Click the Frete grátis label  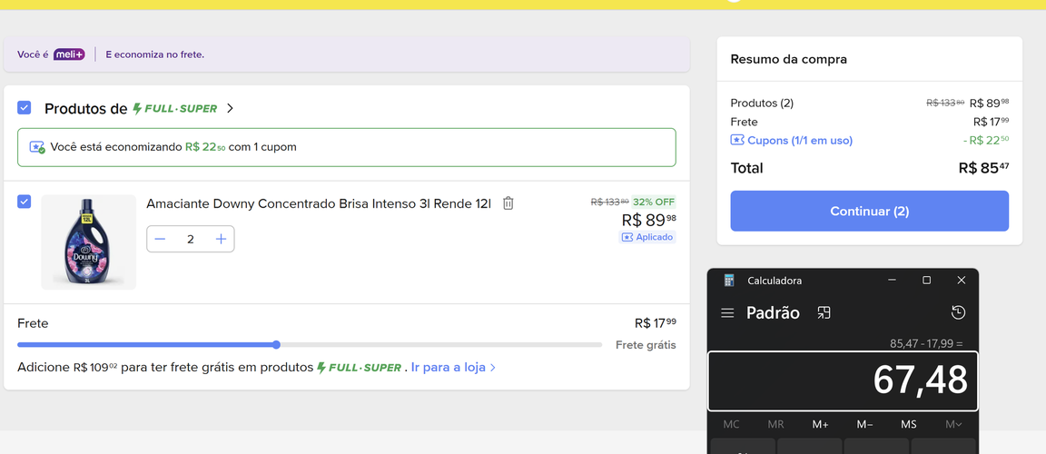646,345
